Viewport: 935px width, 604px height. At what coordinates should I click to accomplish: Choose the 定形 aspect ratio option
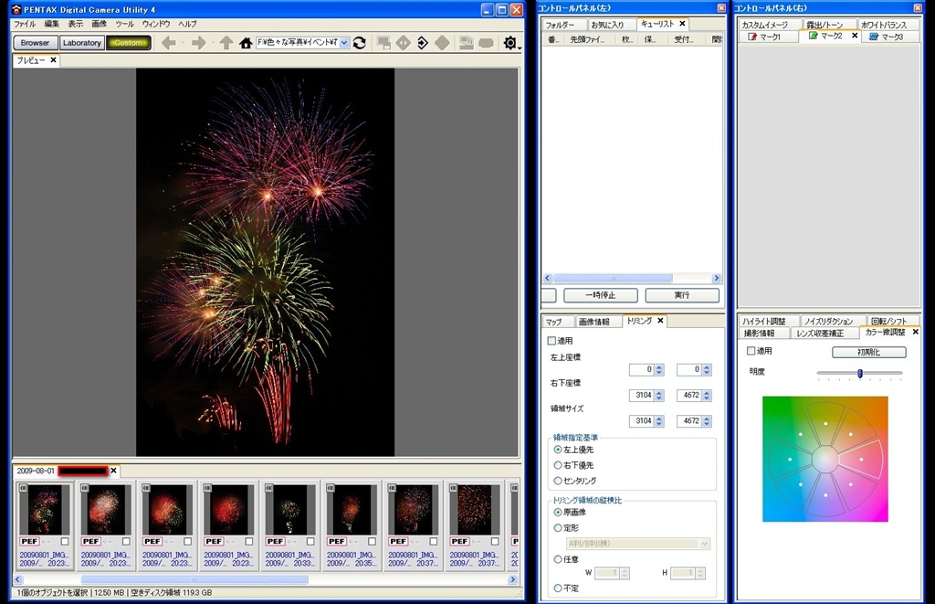pos(558,527)
